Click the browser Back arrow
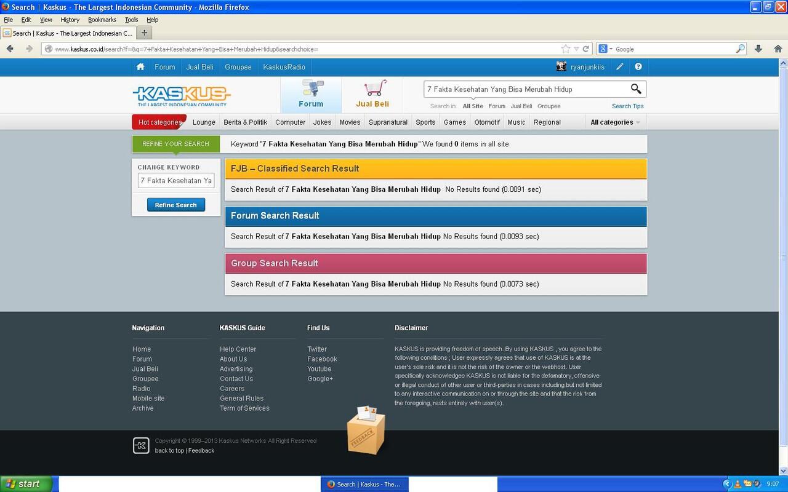The width and height of the screenshot is (788, 492). 10,49
